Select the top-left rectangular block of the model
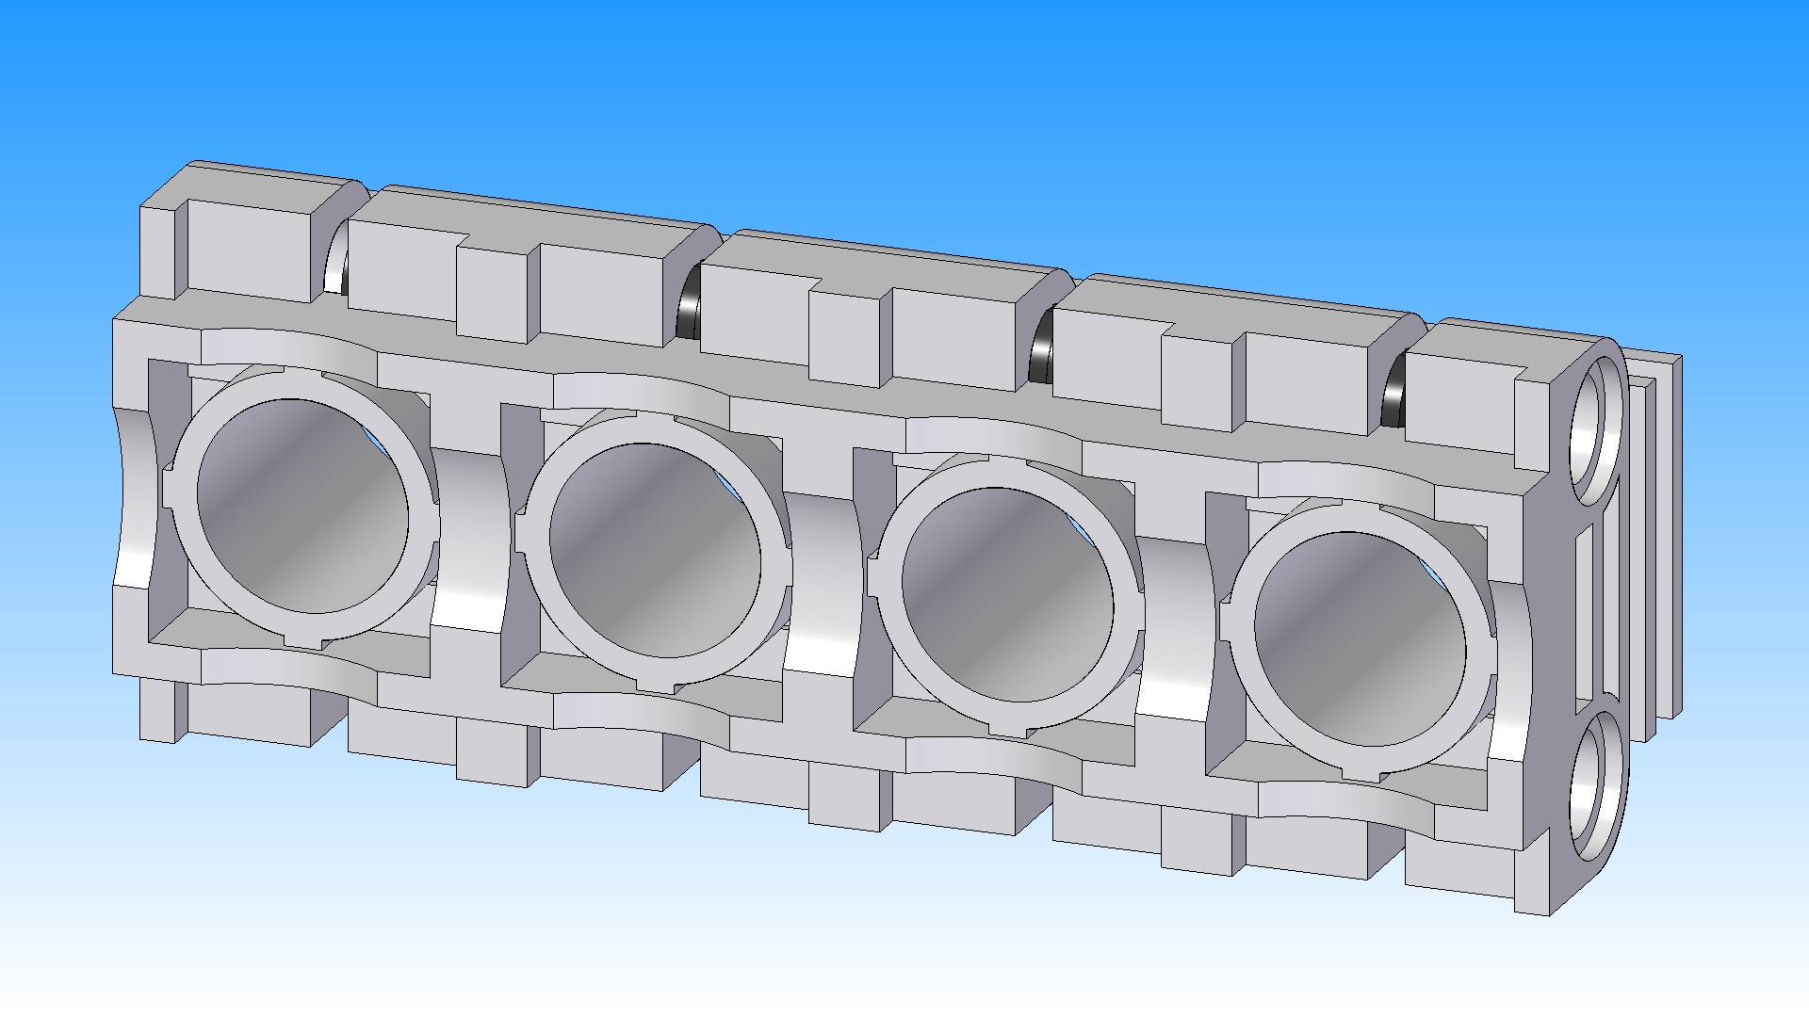The height and width of the screenshot is (1017, 1809). (247, 249)
